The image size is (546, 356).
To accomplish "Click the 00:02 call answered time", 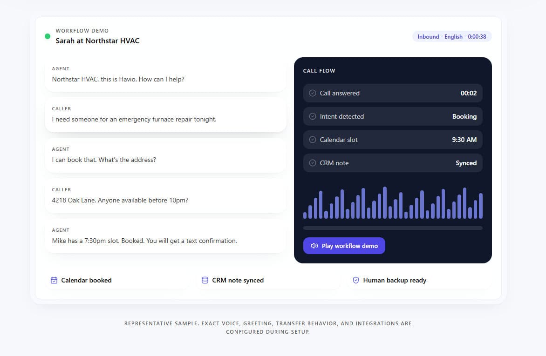I will pos(469,93).
